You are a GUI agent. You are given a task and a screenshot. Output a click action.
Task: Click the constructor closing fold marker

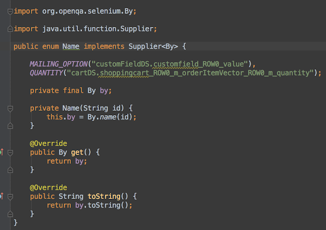[x=10, y=126]
